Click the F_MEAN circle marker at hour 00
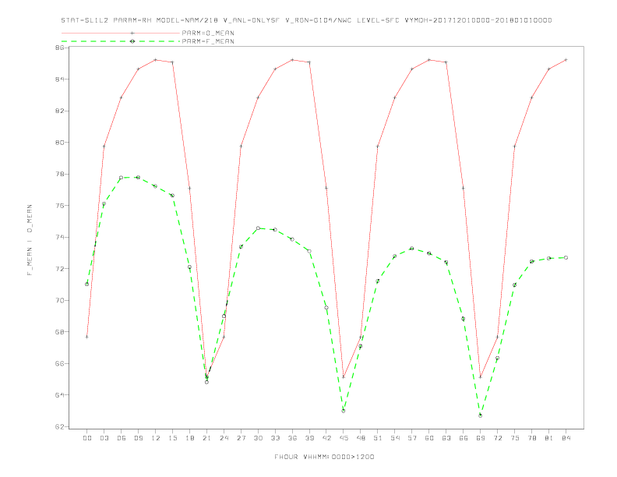This screenshot has width=617, height=477. [x=87, y=284]
